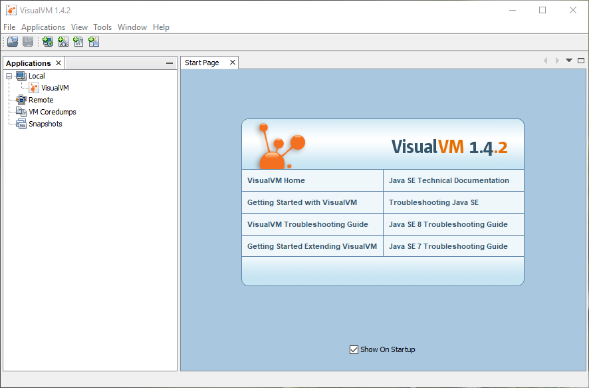Click the Add Remote Host toolbar icon
The height and width of the screenshot is (388, 589).
pyautogui.click(x=48, y=42)
